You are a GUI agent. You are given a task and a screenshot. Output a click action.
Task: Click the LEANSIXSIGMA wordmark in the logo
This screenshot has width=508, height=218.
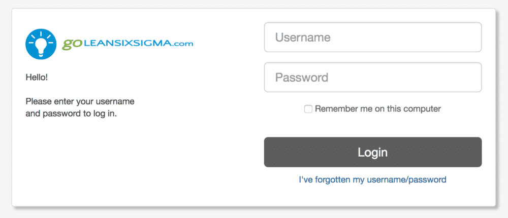126,43
